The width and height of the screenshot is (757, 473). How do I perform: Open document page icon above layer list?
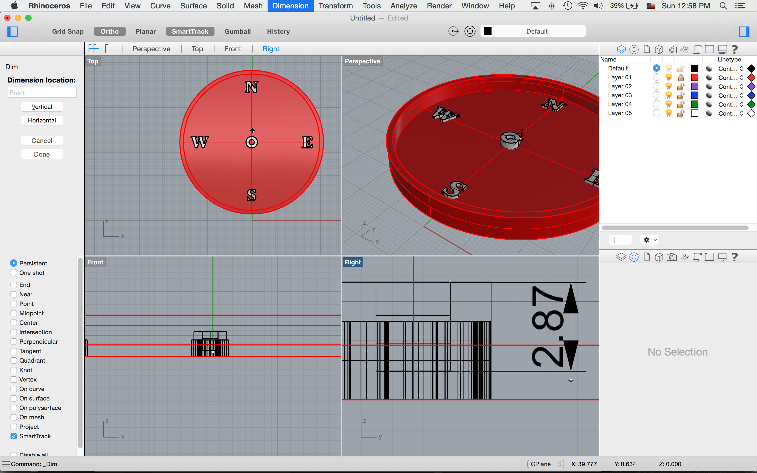[647, 49]
